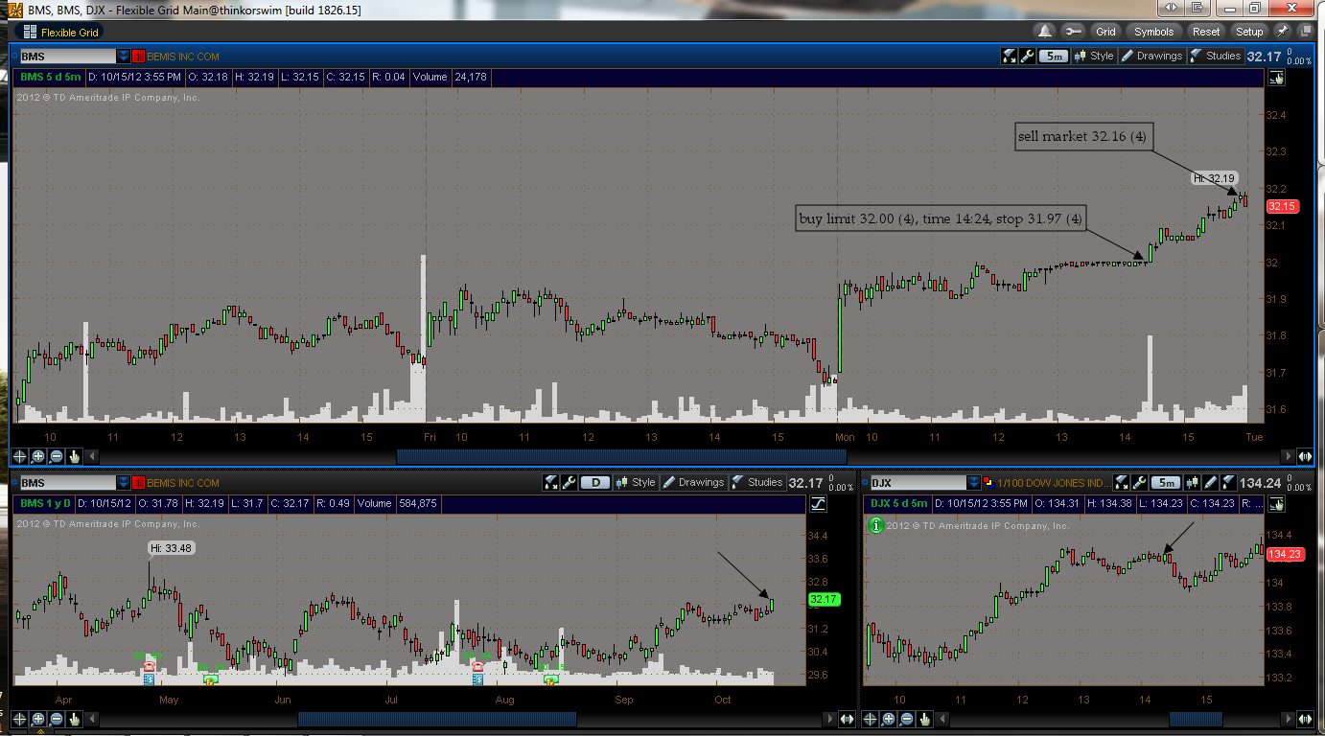Click horizontal scrollbar thumb under top BMS chart
Screen dimensions: 1325x736
621,457
